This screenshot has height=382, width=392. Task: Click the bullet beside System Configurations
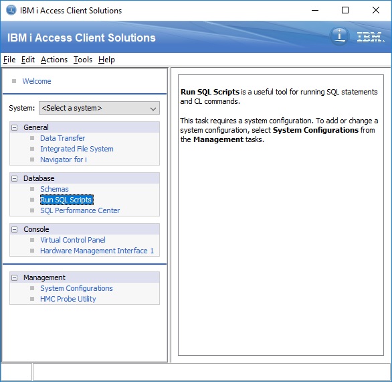point(32,288)
